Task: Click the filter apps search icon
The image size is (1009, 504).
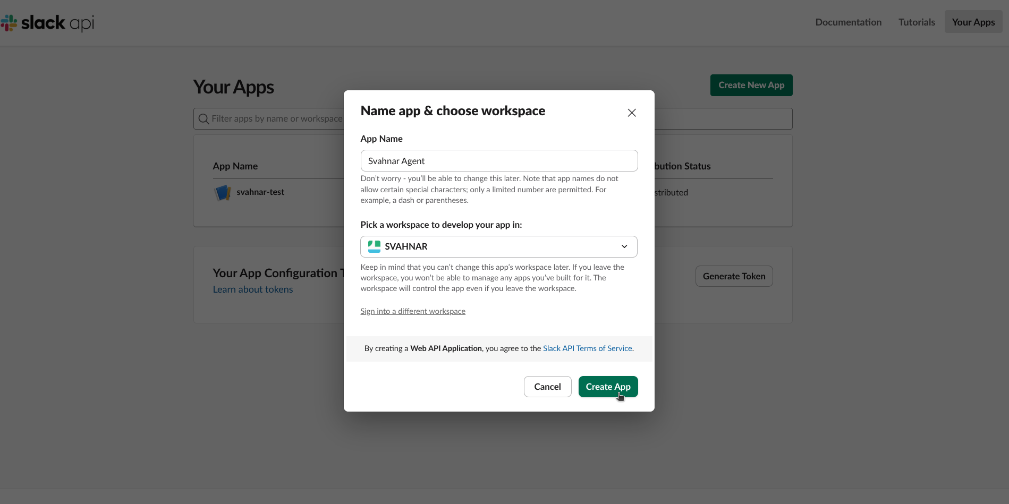Action: pyautogui.click(x=204, y=119)
